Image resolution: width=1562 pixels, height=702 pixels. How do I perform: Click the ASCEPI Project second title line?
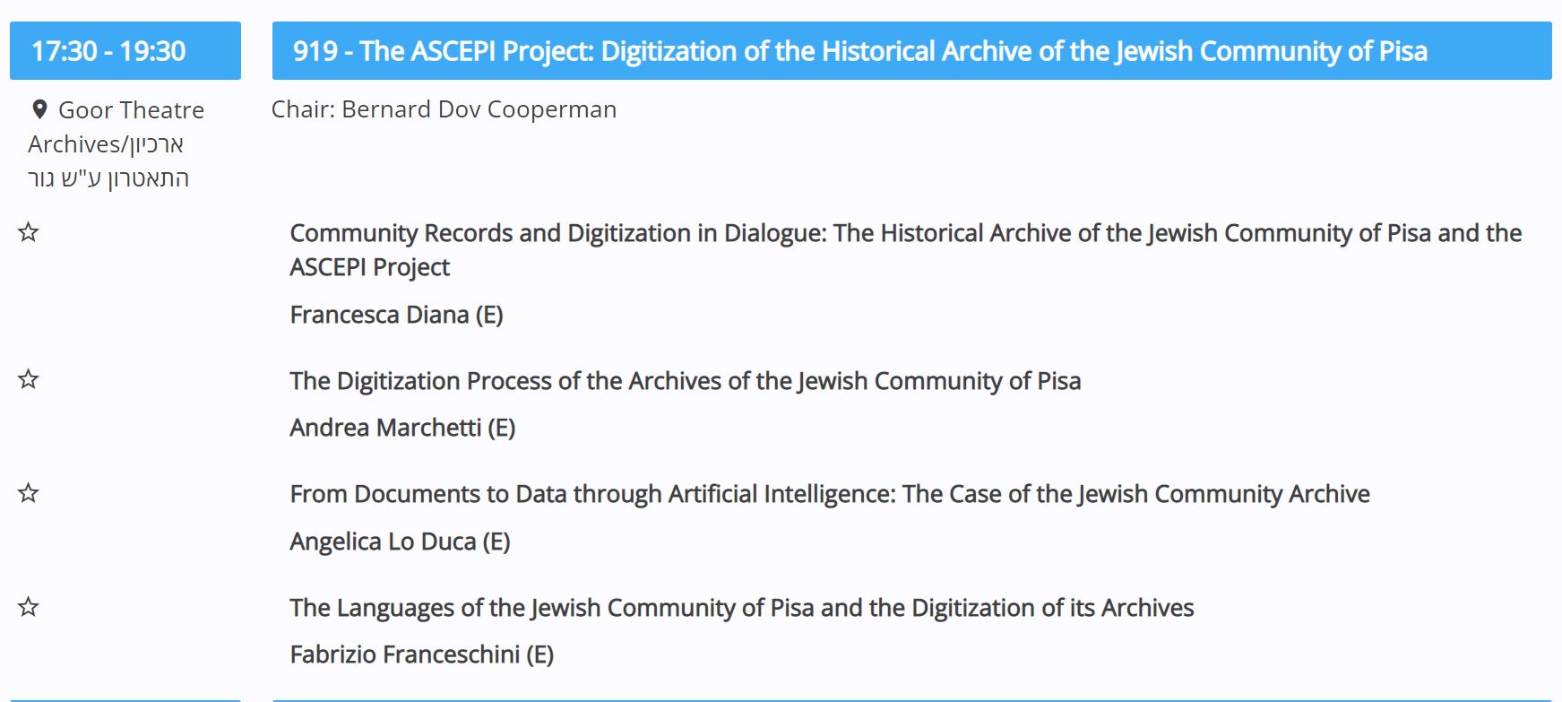point(369,267)
